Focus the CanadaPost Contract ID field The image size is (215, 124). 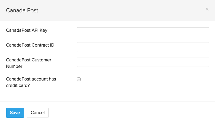(x=143, y=47)
